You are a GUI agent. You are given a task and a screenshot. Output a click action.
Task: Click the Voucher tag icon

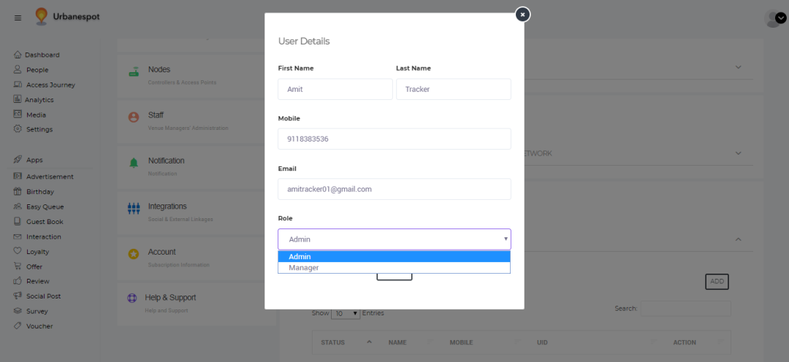click(18, 326)
